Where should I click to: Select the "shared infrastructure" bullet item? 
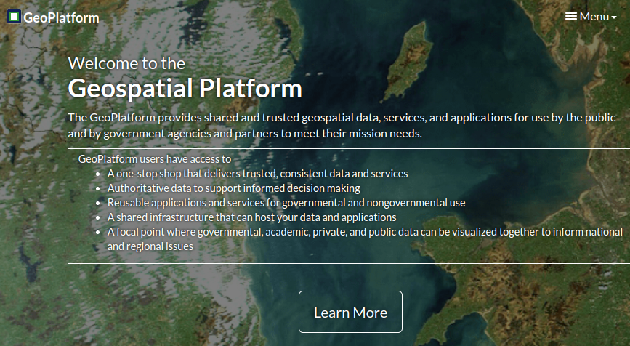(251, 217)
